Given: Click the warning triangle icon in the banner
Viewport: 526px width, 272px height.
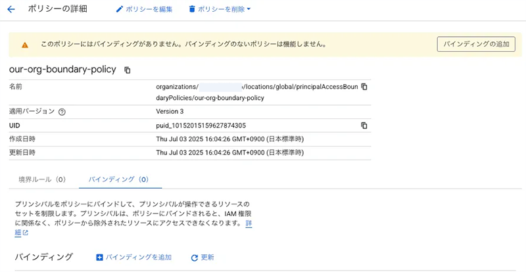Looking at the screenshot, I should [x=25, y=45].
